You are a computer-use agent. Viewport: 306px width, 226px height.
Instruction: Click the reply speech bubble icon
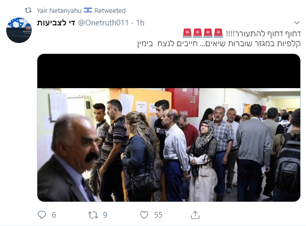[x=41, y=215]
